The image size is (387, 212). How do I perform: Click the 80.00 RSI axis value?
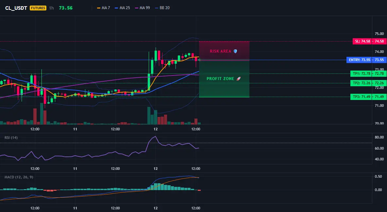point(379,137)
